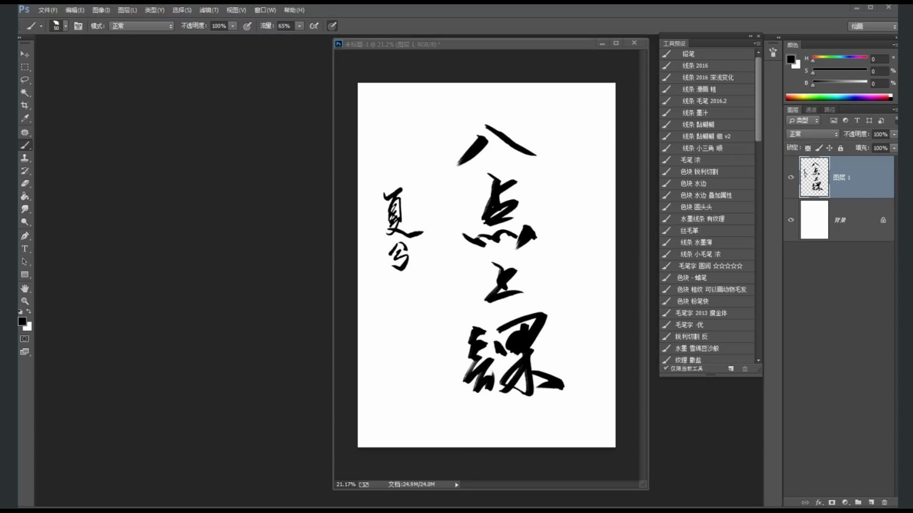Open the 滤镜 menu
Image resolution: width=913 pixels, height=513 pixels.
208,10
